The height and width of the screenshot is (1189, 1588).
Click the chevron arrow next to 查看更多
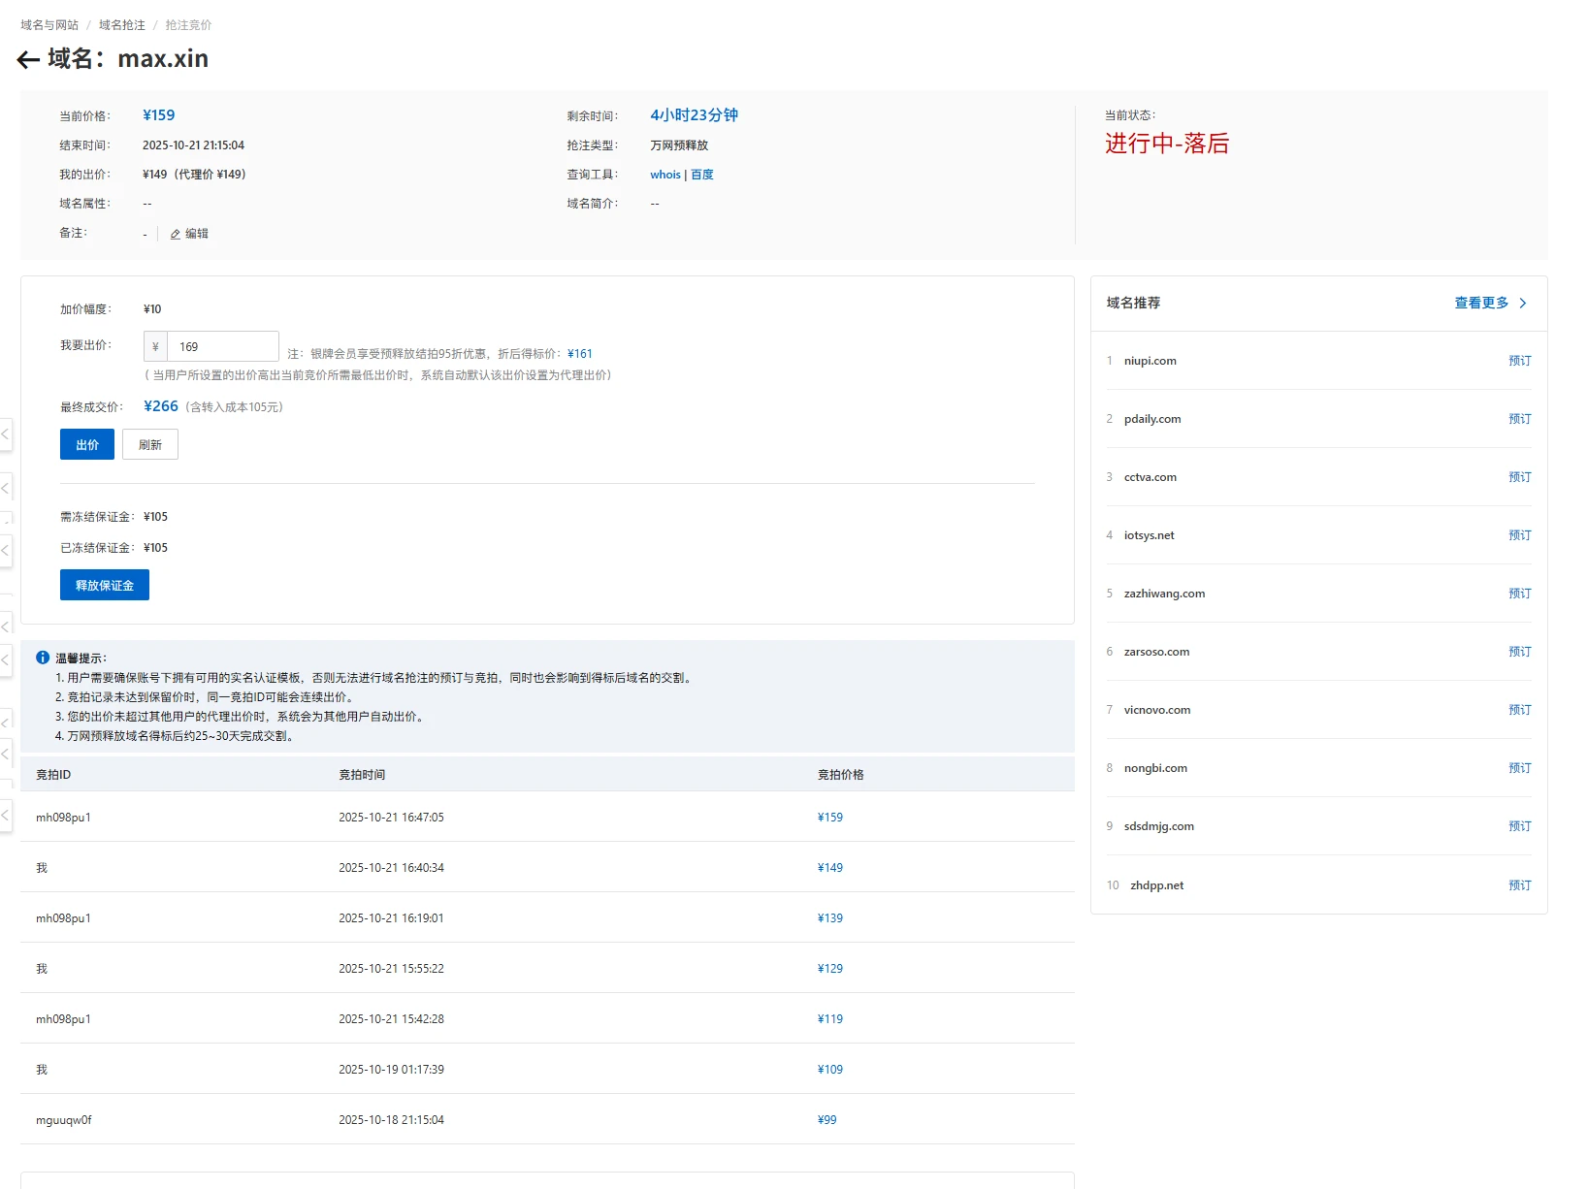pos(1523,304)
